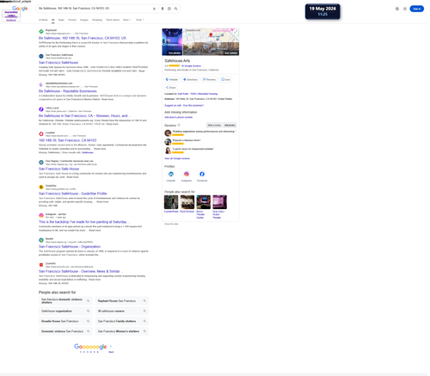Open Own this business? link
The width and height of the screenshot is (430, 376).
[193, 105]
